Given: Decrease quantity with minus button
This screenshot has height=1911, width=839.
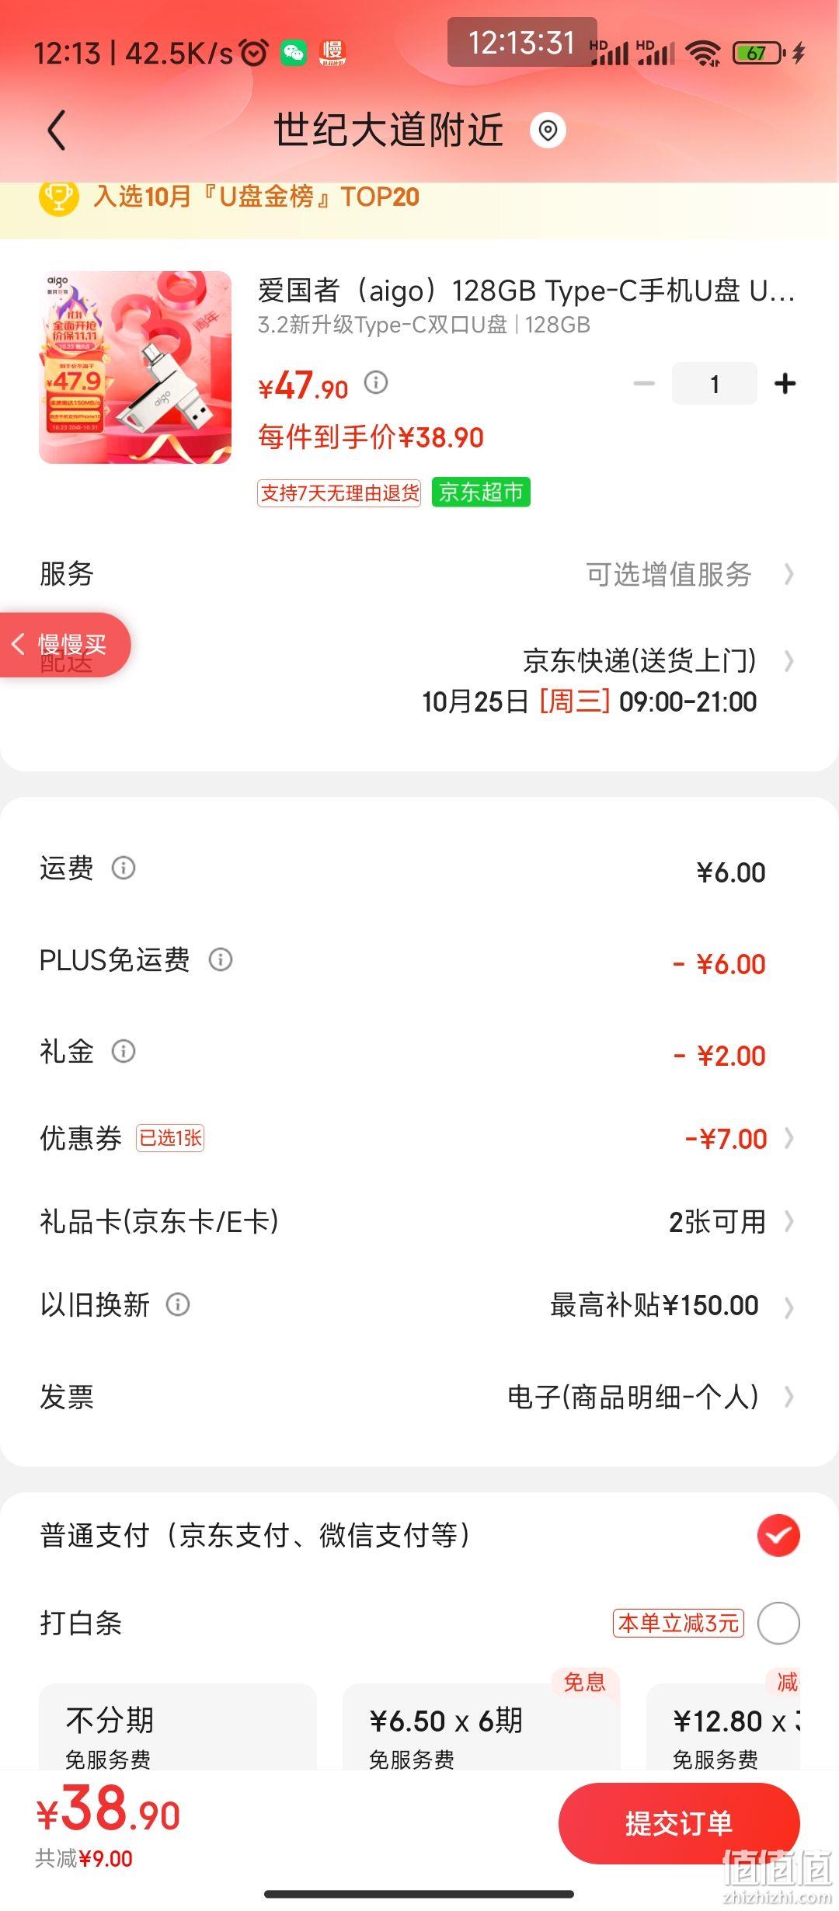Looking at the screenshot, I should 644,383.
